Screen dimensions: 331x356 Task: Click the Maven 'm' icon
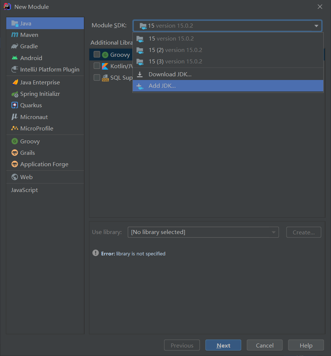point(15,35)
